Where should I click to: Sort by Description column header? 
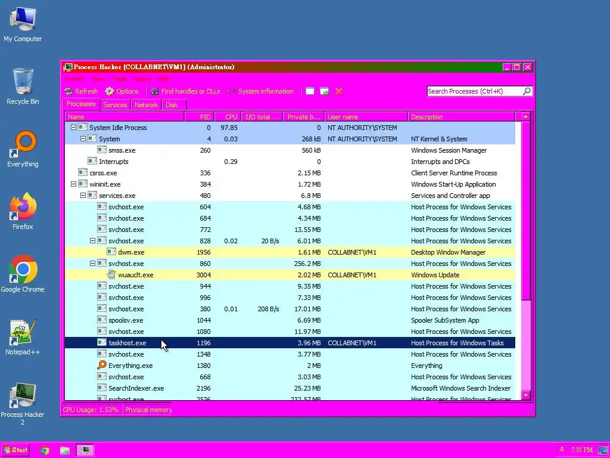[x=462, y=116]
